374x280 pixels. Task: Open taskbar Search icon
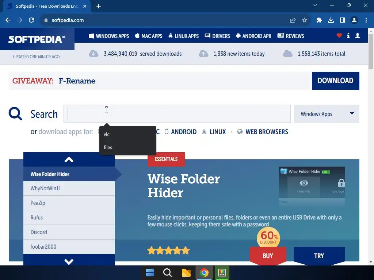[167, 273]
